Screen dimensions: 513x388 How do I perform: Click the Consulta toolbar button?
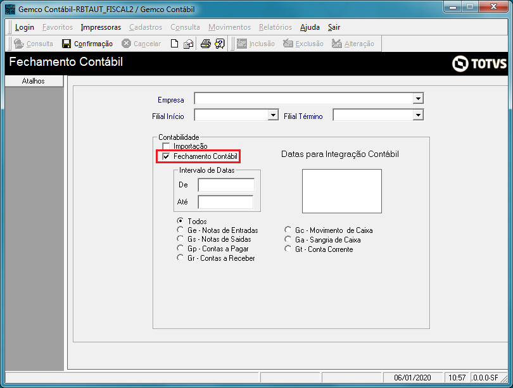(x=34, y=44)
